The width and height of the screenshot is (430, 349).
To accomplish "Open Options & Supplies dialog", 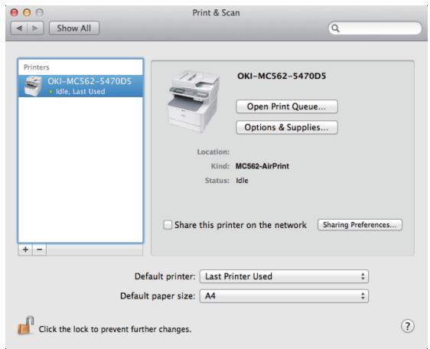I will coord(287,127).
